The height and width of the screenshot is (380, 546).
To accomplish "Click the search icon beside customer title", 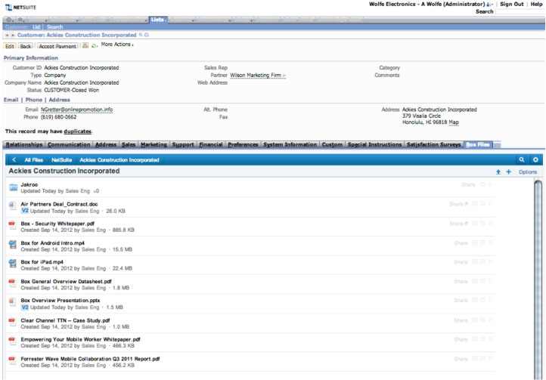I will [x=141, y=35].
